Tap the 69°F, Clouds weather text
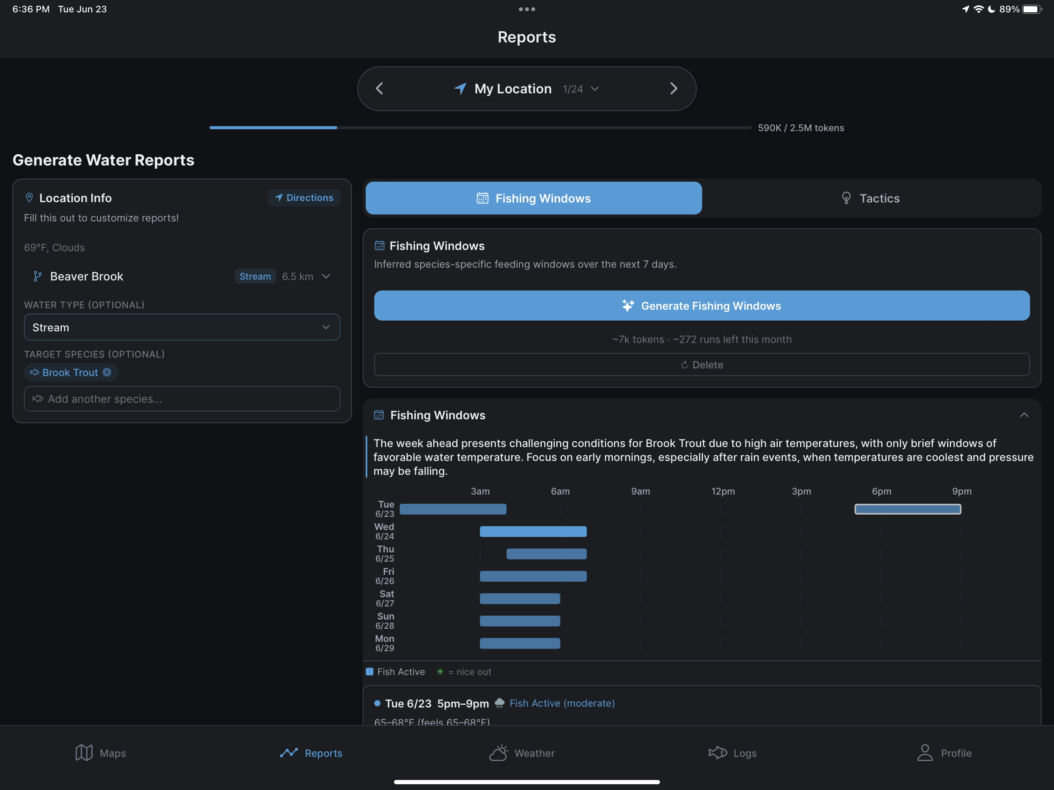1054x790 pixels. click(x=54, y=248)
